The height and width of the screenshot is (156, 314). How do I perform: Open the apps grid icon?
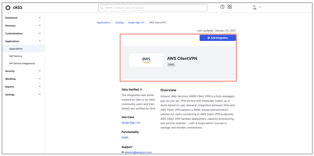point(229,7)
